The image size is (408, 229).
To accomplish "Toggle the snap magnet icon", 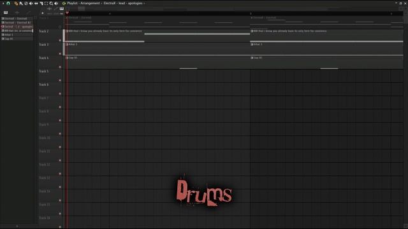I will (x=8, y=3).
